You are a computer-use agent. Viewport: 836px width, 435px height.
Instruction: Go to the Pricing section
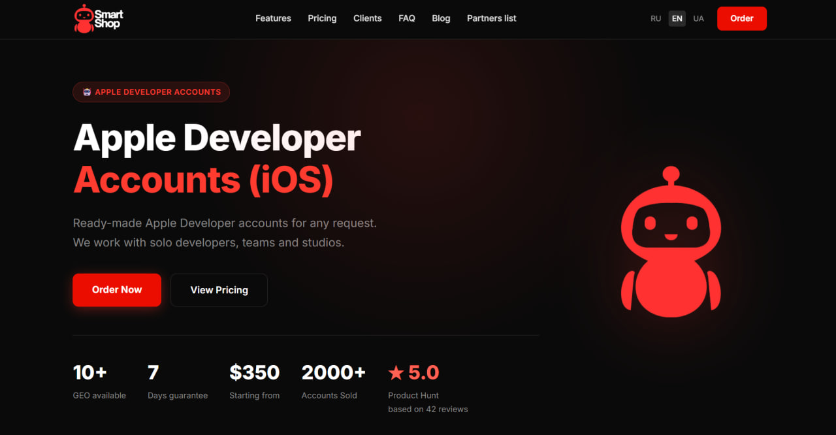(322, 18)
